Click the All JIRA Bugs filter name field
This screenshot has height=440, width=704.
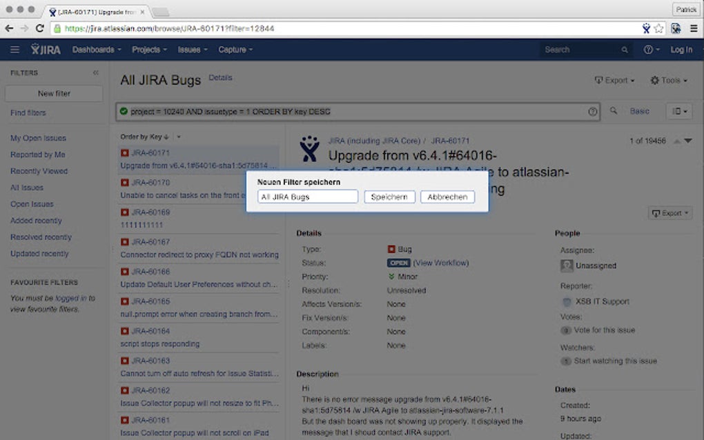click(x=306, y=197)
